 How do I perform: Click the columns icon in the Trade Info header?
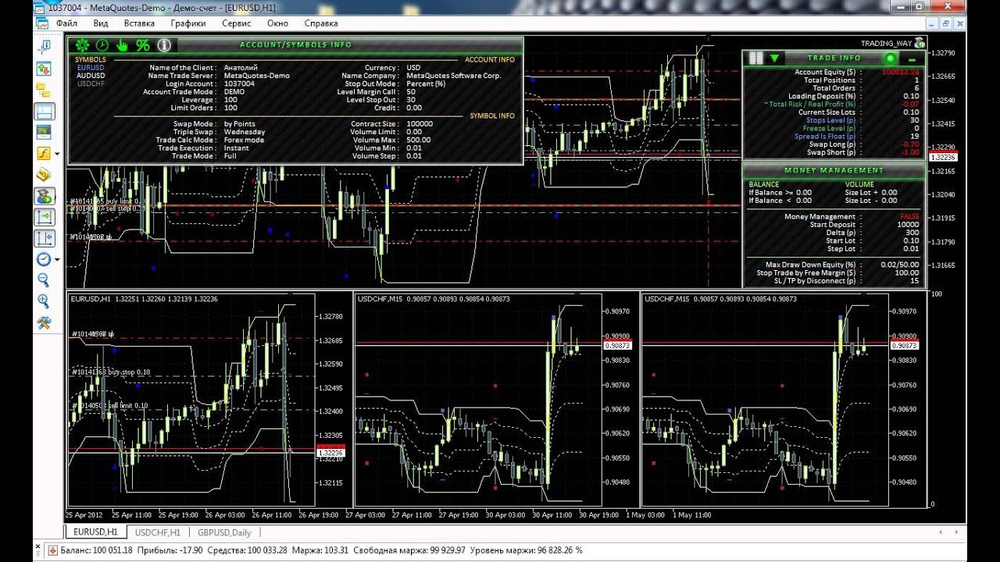[755, 58]
